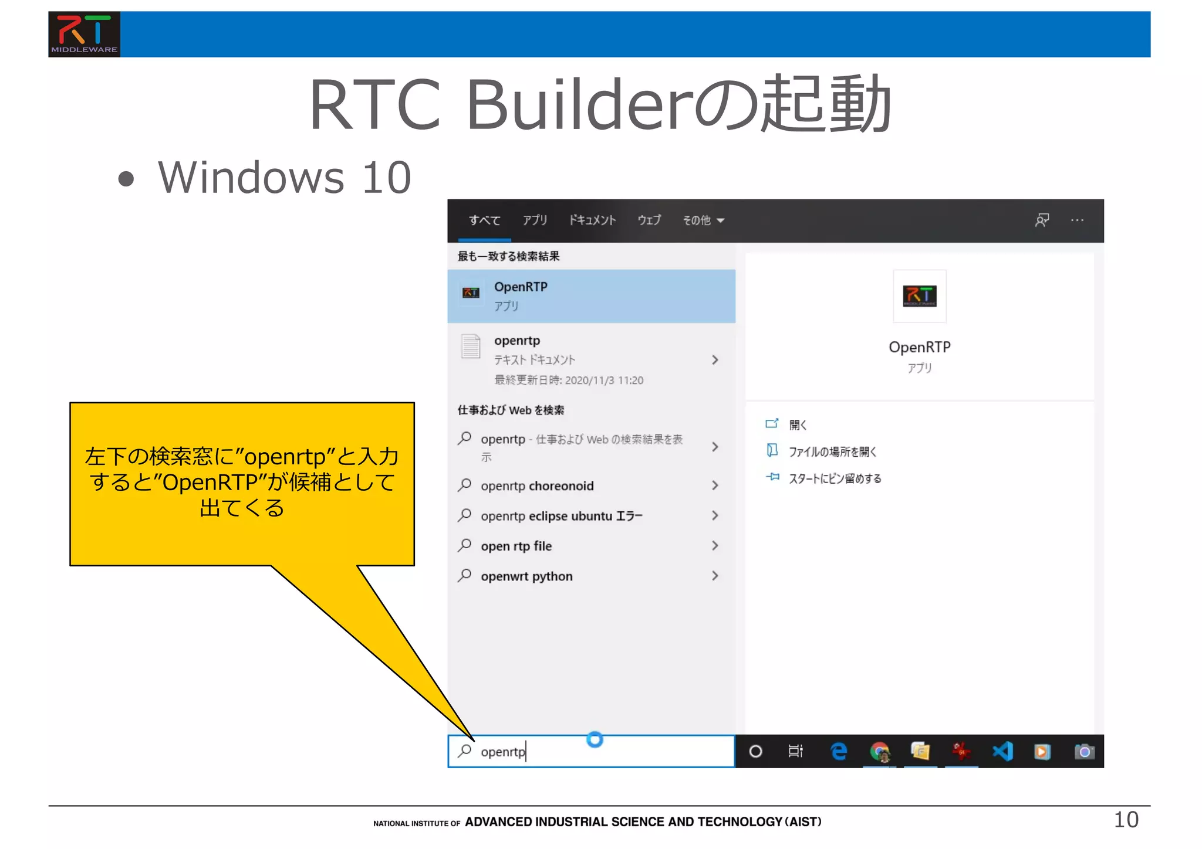The image size is (1202, 849).
Task: Open Task View on the taskbar
Action: tap(795, 752)
